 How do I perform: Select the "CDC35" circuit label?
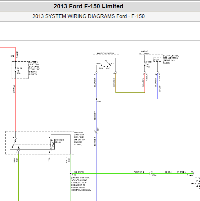[x=160, y=89]
